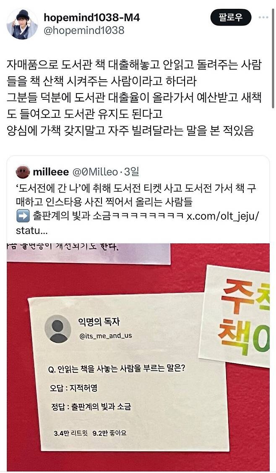Open the quoted tweet's red photo
Viewport: 276px width, 473px height.
tap(138, 357)
